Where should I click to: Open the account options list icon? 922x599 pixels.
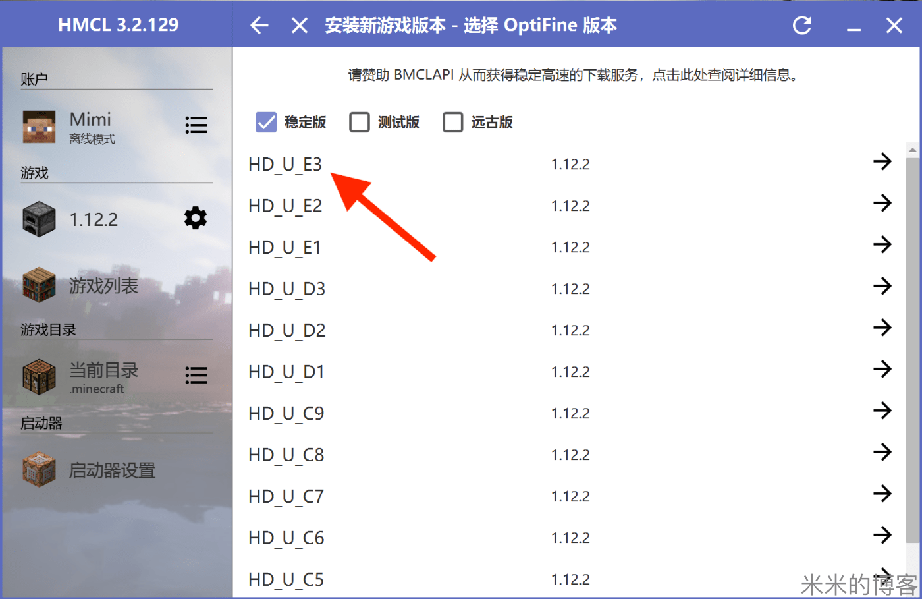tap(196, 125)
